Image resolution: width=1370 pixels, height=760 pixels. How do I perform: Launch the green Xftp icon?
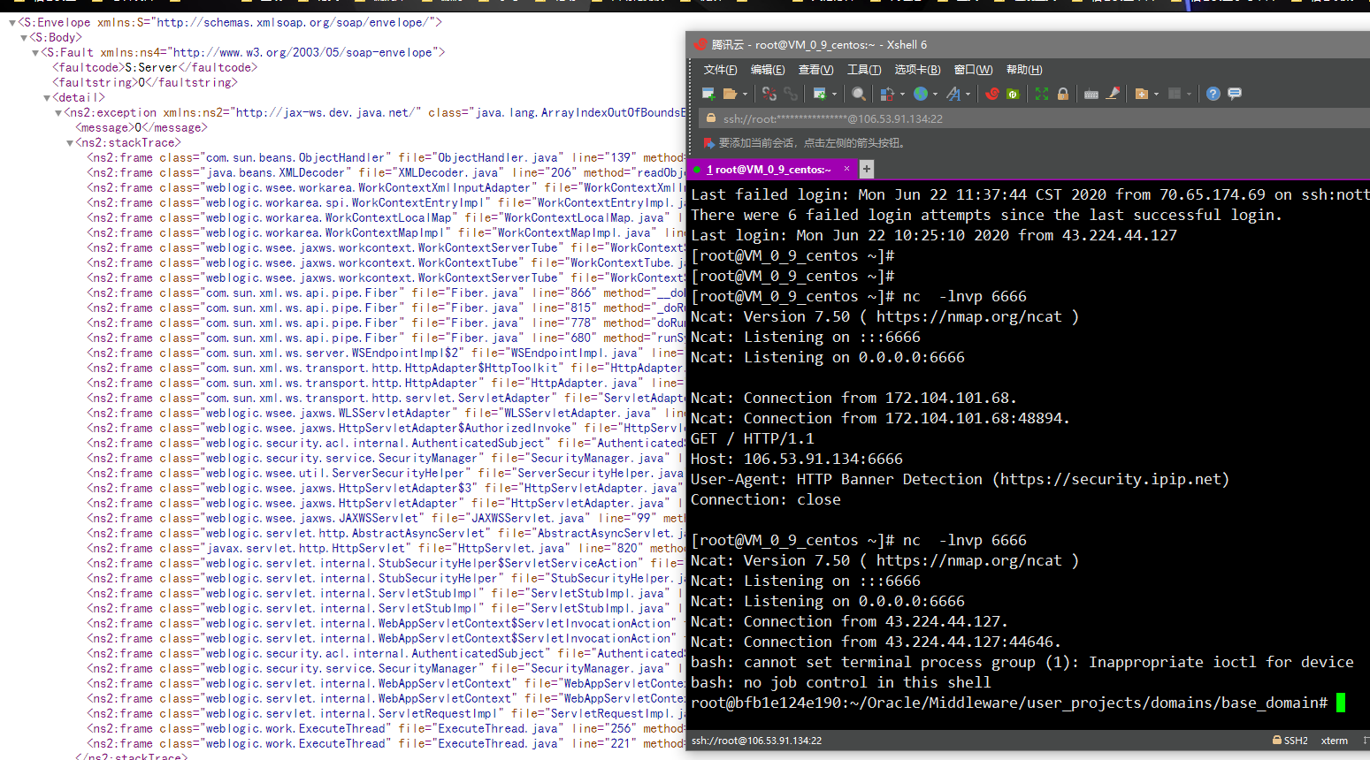point(1013,94)
